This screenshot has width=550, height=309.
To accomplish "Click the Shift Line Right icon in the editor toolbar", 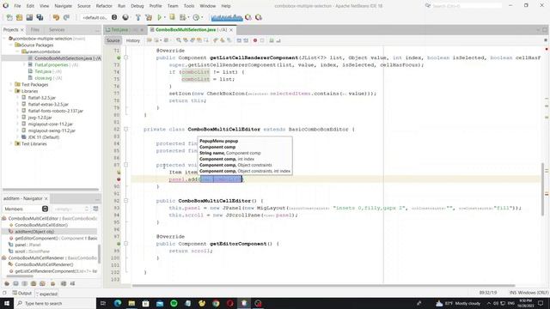I will pos(246,40).
